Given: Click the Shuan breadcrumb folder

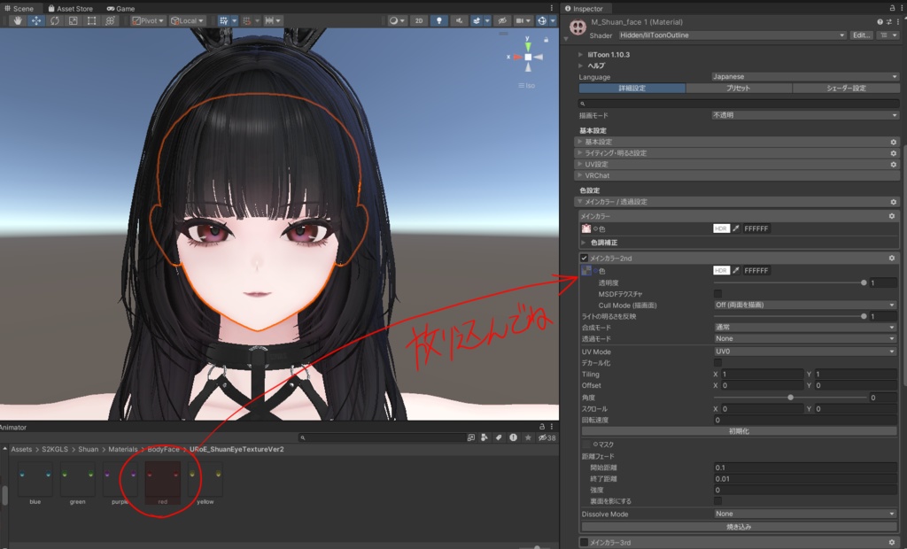Looking at the screenshot, I should [88, 450].
